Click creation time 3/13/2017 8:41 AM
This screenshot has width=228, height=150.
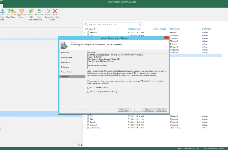click(x=136, y=32)
